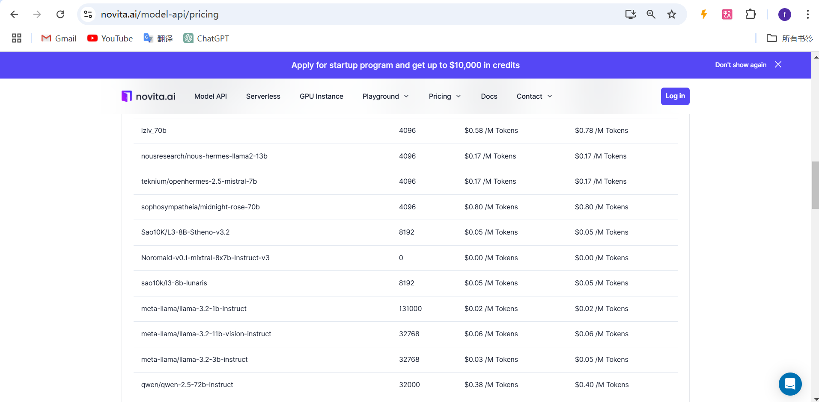Click the 0 context value for Noromaid
Screen dimensions: 819x402
[x=401, y=258]
